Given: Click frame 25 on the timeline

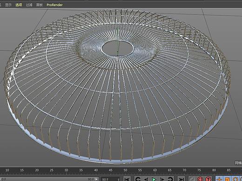Looking at the screenshot, I should point(52,170).
